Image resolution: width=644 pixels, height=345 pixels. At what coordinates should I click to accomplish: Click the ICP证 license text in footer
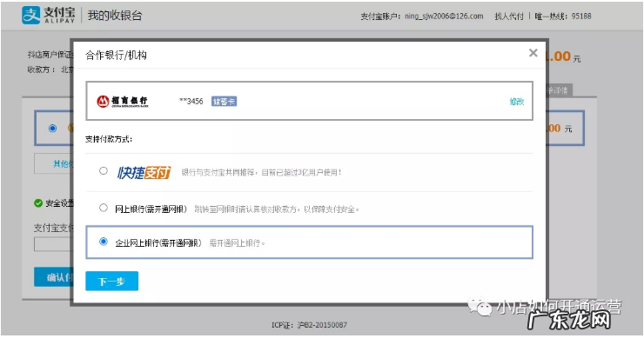[309, 325]
